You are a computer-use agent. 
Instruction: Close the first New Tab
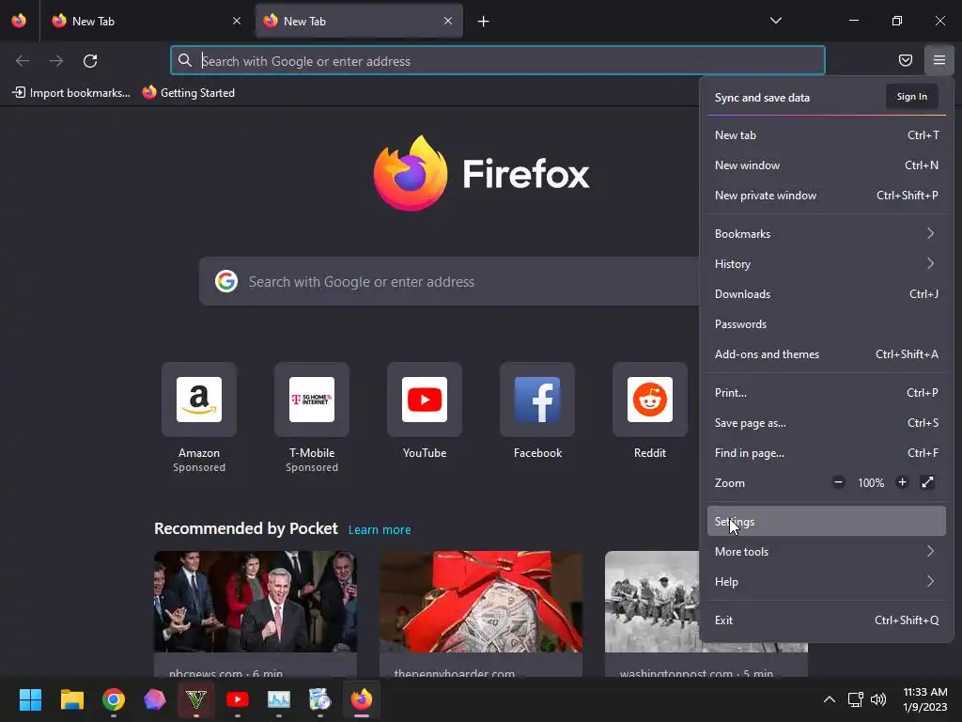[237, 21]
